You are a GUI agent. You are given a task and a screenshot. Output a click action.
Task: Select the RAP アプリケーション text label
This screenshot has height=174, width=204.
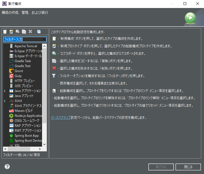[28, 126]
